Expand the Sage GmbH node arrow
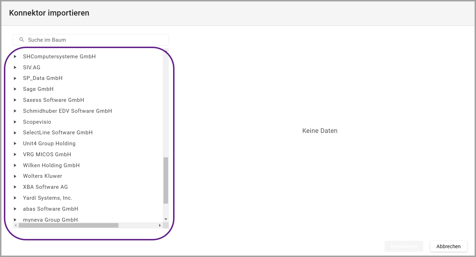Image resolution: width=476 pixels, height=257 pixels. click(15, 89)
